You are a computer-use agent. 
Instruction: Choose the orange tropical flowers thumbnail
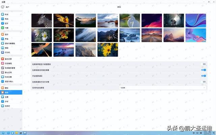64,35
